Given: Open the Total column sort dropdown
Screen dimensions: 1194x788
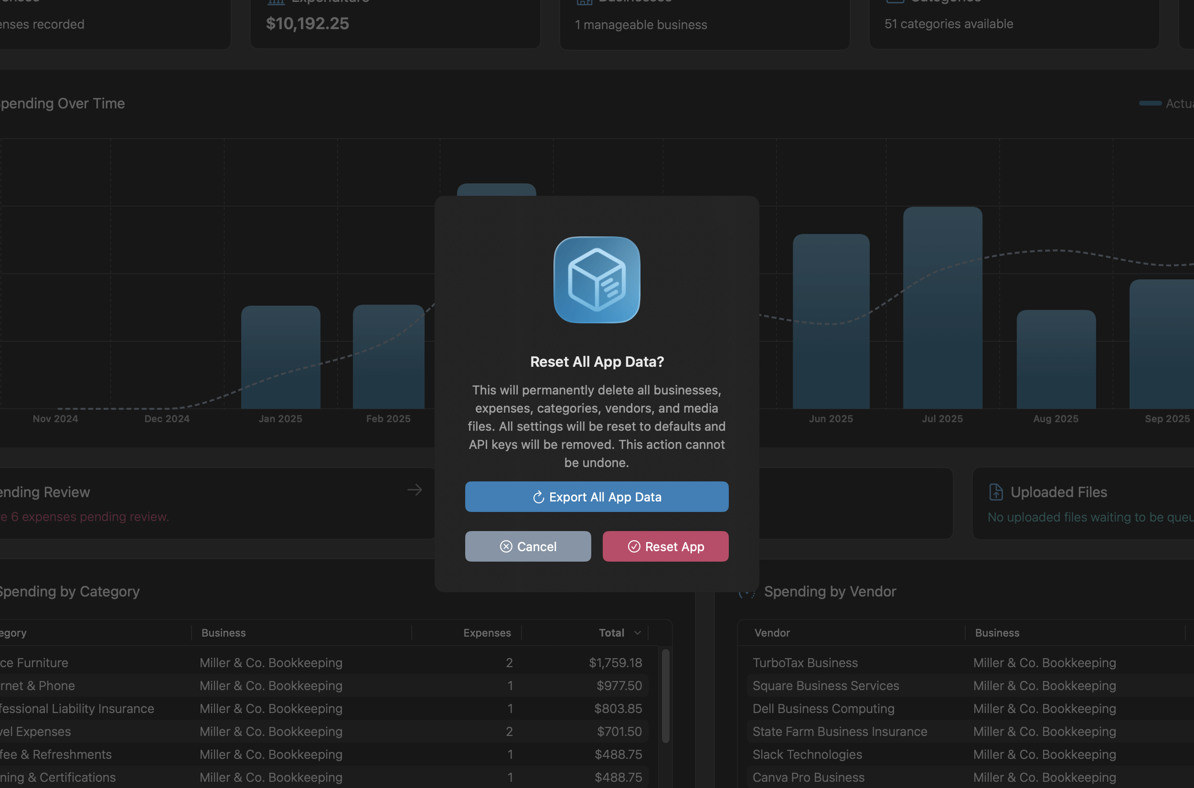Looking at the screenshot, I should point(637,633).
